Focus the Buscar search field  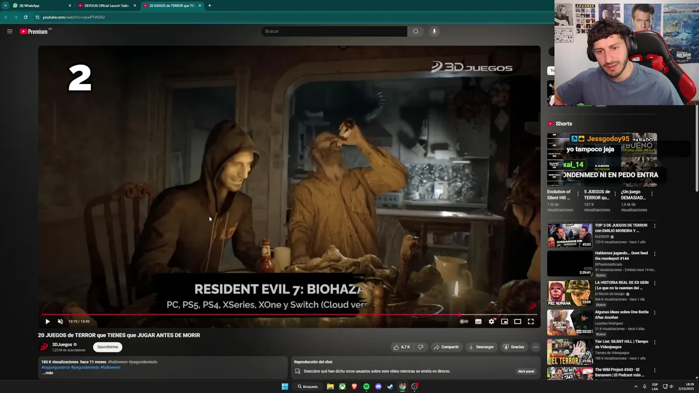point(334,31)
